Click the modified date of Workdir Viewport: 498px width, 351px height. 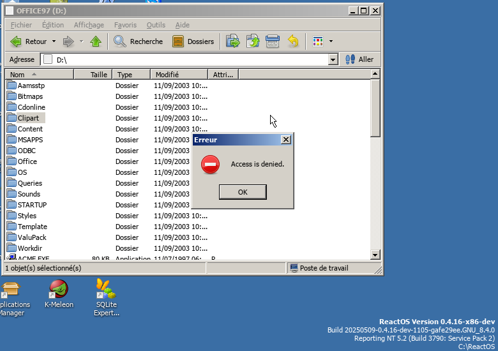181,248
